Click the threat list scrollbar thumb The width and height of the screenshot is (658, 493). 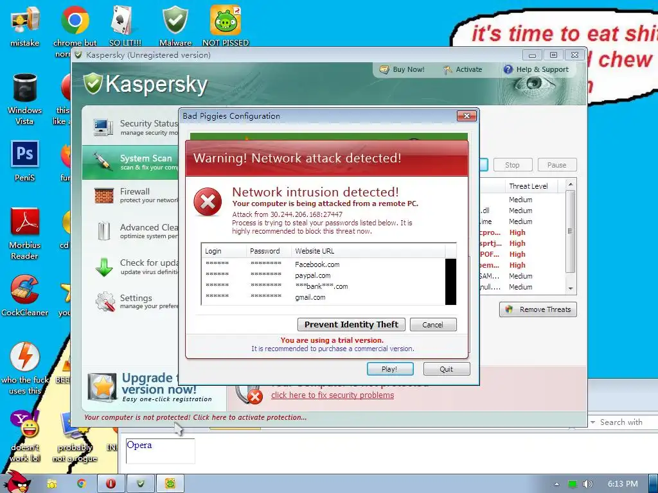570,231
